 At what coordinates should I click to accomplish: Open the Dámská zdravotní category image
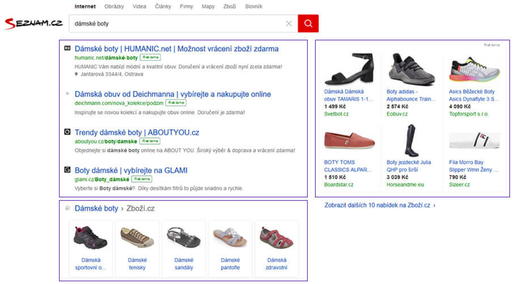tap(276, 238)
